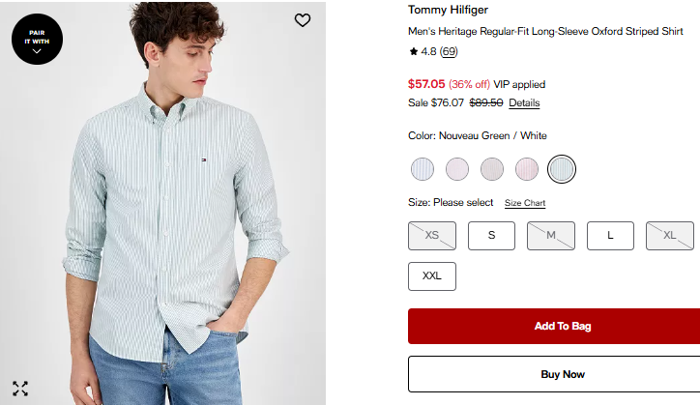Add shirt to favorites with heart icon
The height and width of the screenshot is (405, 700).
(303, 19)
